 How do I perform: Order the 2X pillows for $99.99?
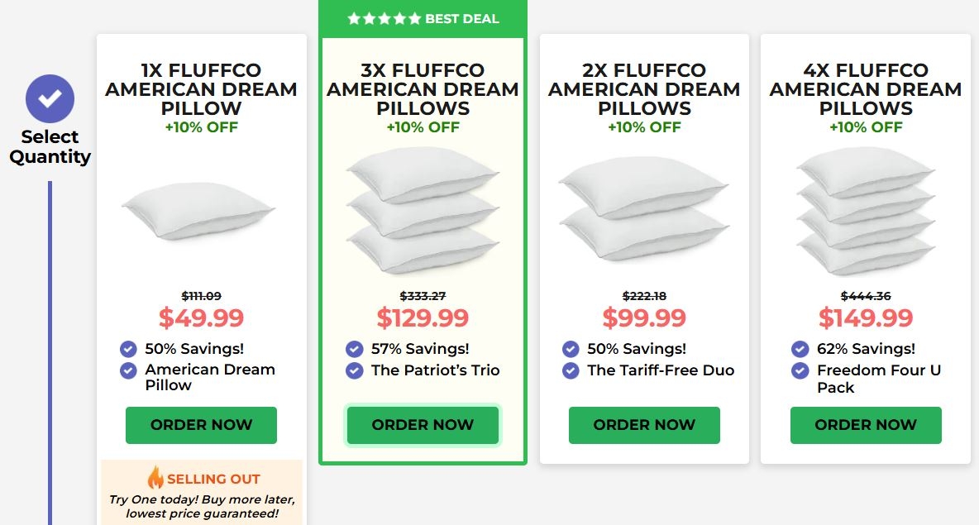pos(644,425)
